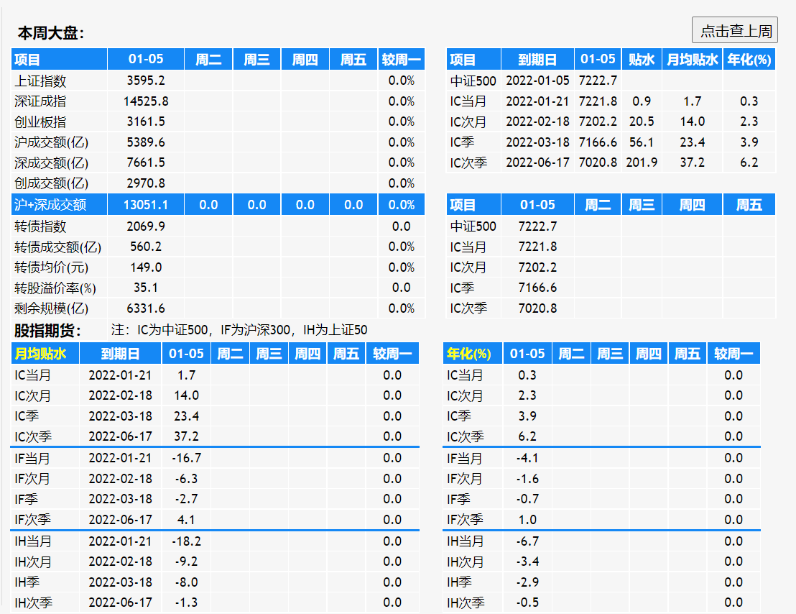796x614 pixels.
Task: Click the 本周大盘 section heading
Action: click(x=50, y=33)
